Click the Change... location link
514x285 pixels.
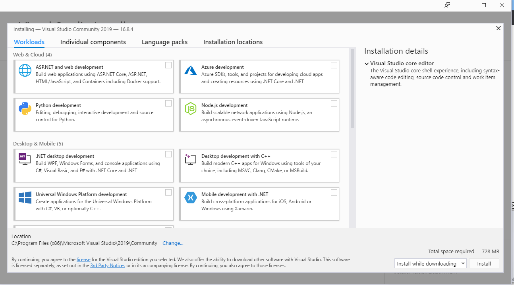173,243
